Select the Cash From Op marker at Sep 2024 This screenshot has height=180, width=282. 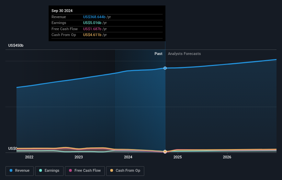click(165, 151)
